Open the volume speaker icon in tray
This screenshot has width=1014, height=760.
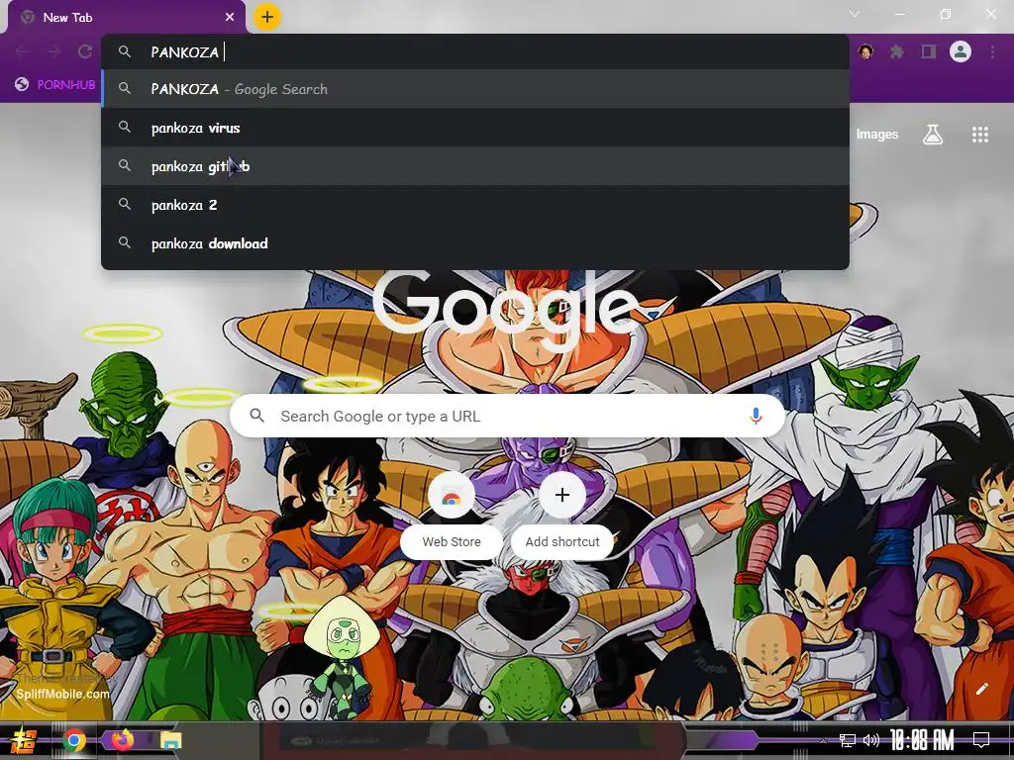coord(871,740)
